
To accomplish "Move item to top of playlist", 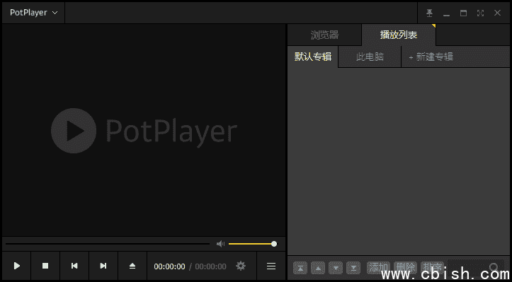I will (x=300, y=268).
